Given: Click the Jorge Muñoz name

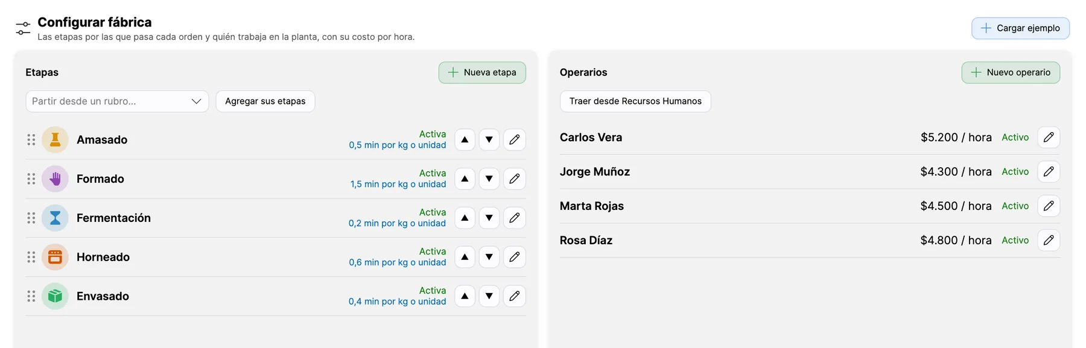Looking at the screenshot, I should tap(595, 172).
